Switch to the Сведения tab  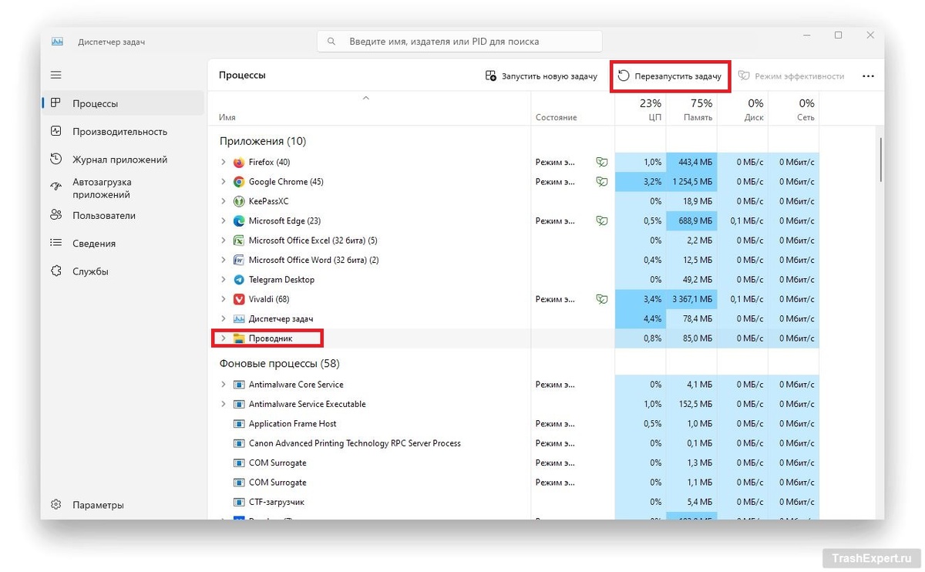tap(123, 244)
